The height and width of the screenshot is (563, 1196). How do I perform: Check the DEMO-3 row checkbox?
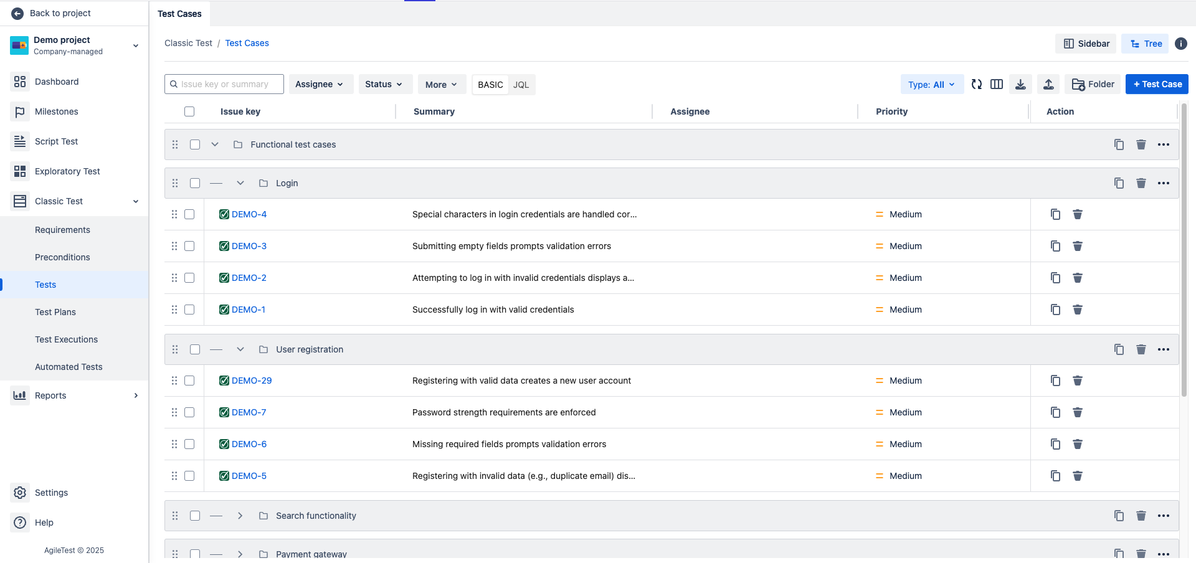click(x=189, y=246)
